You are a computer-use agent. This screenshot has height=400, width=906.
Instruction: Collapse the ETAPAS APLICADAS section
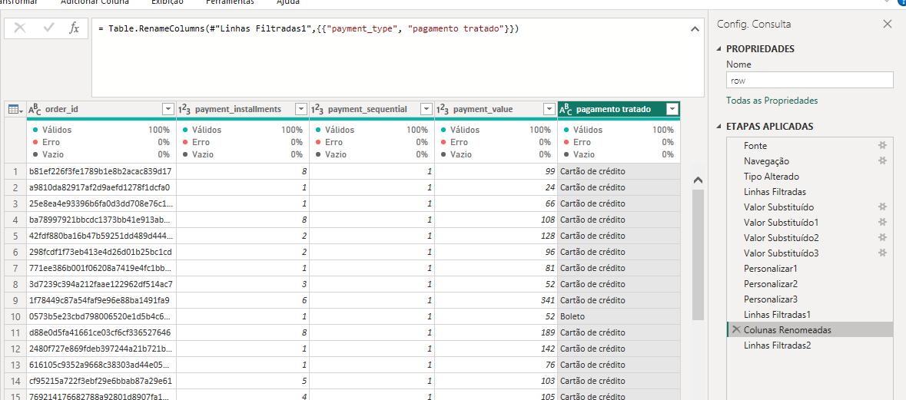(720, 127)
